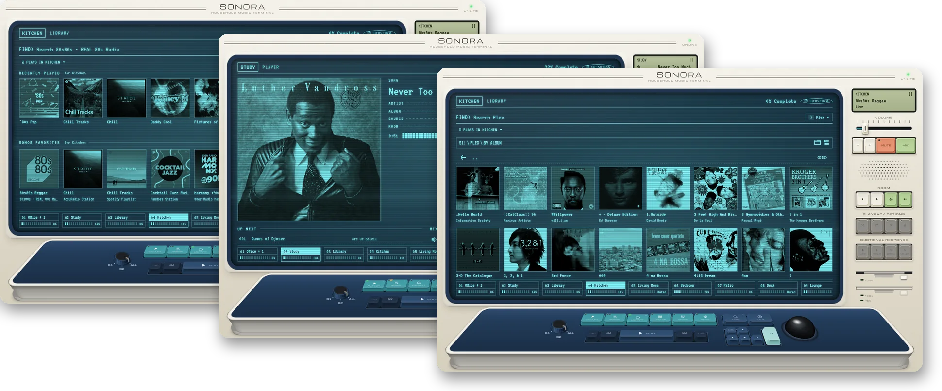The height and width of the screenshot is (391, 942).
Task: Open the Library tab in the front window
Action: (x=496, y=101)
